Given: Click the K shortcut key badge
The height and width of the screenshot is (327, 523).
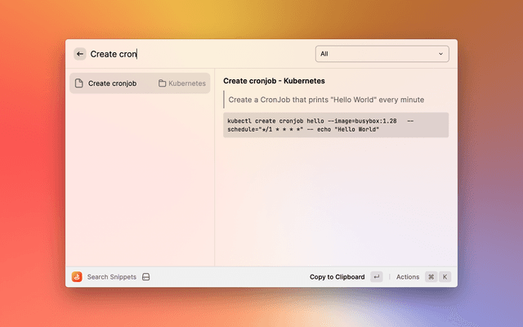Looking at the screenshot, I should pos(445,277).
